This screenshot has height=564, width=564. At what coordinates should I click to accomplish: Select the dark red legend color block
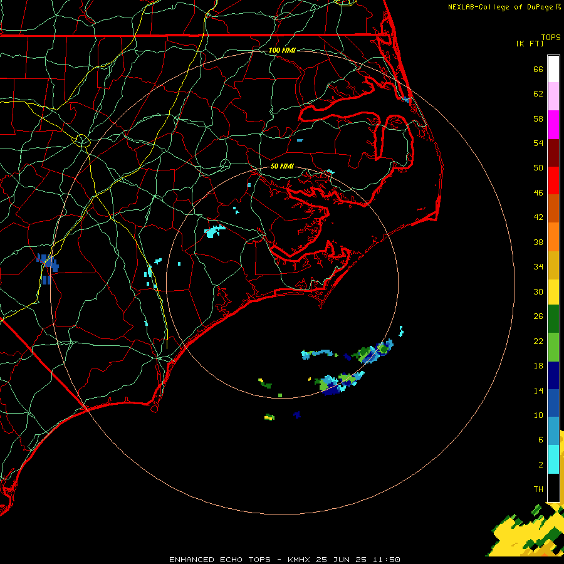[x=553, y=152]
